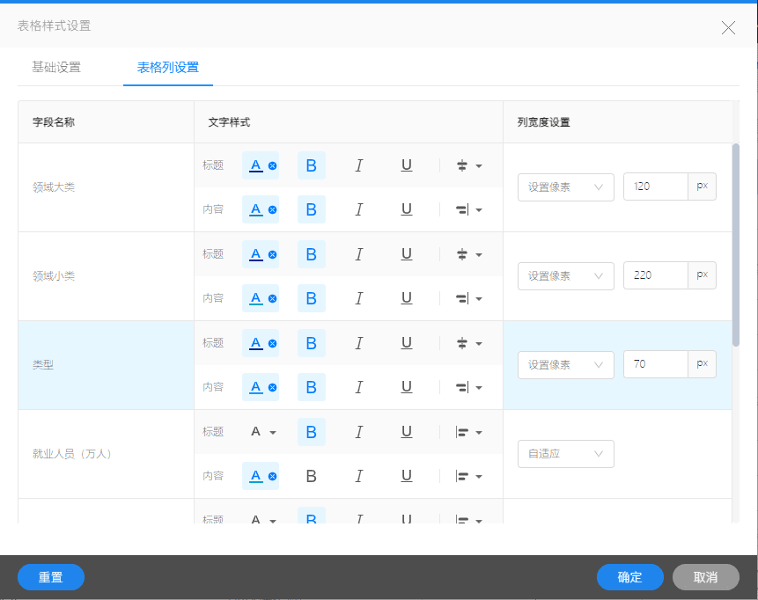Click bold icon in 就业人员 内容 row

pos(312,476)
